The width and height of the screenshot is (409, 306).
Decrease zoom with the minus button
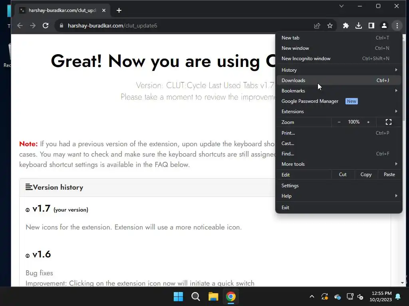tap(339, 122)
